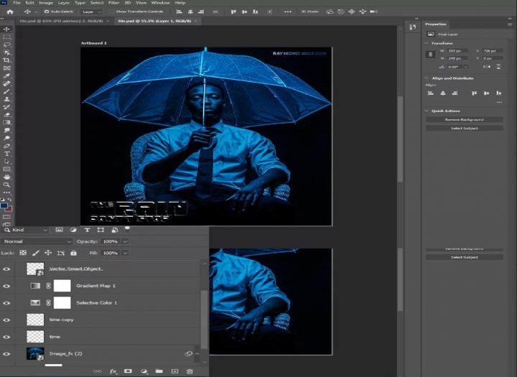517x377 pixels.
Task: Open the Normal blend mode dropdown
Action: pos(37,241)
